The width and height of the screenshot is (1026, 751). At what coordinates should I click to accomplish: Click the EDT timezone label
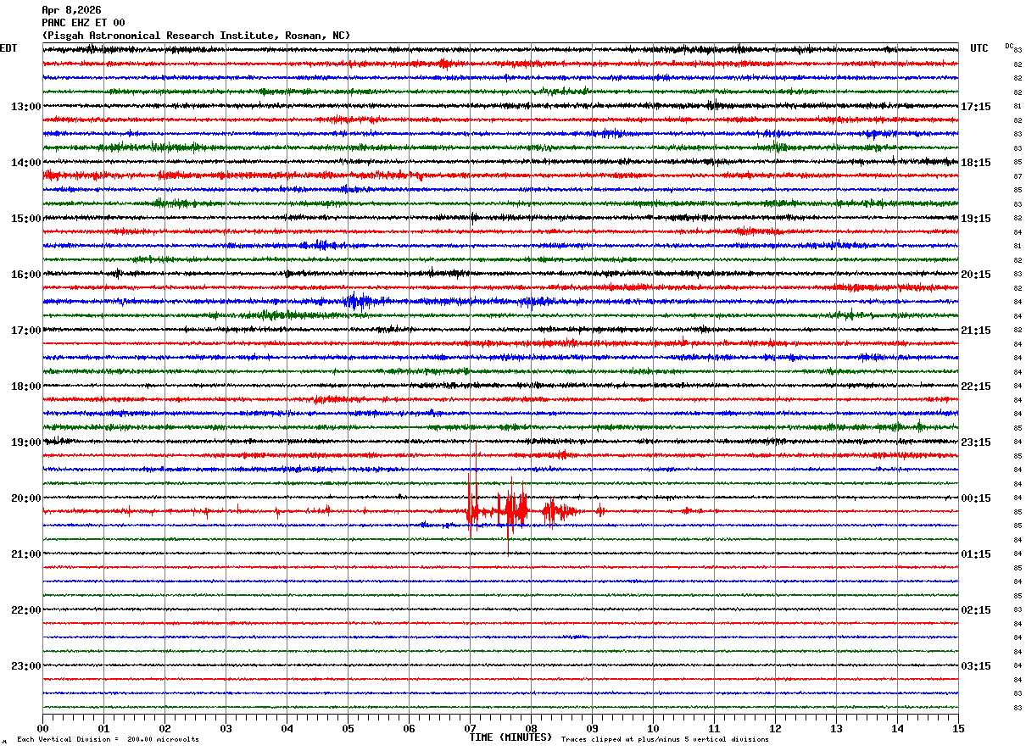tap(8, 48)
